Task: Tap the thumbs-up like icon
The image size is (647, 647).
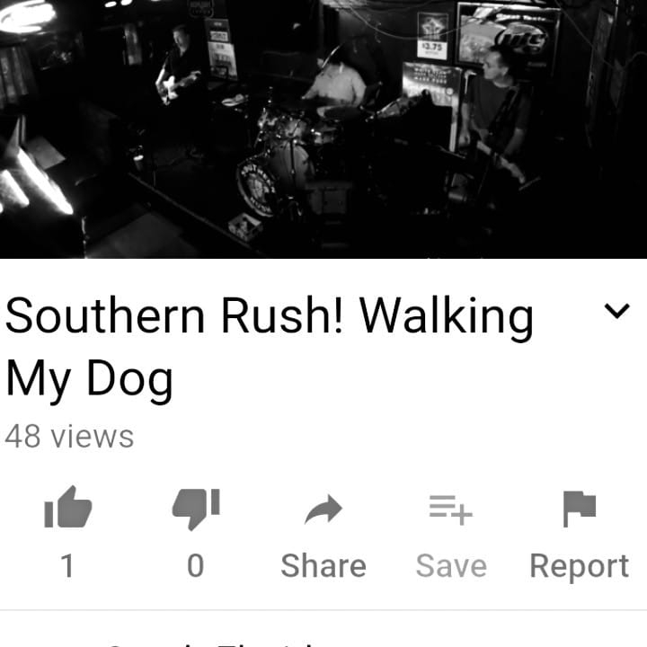Action: pos(68,507)
